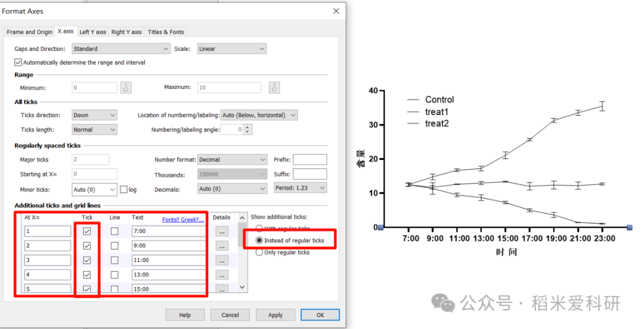Open Number format dropdown

233,159
